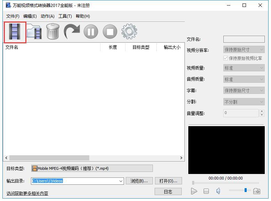Screen dimensions: 271x201
Task: Expand the 视频分辨率 dropdown
Action: [244, 50]
